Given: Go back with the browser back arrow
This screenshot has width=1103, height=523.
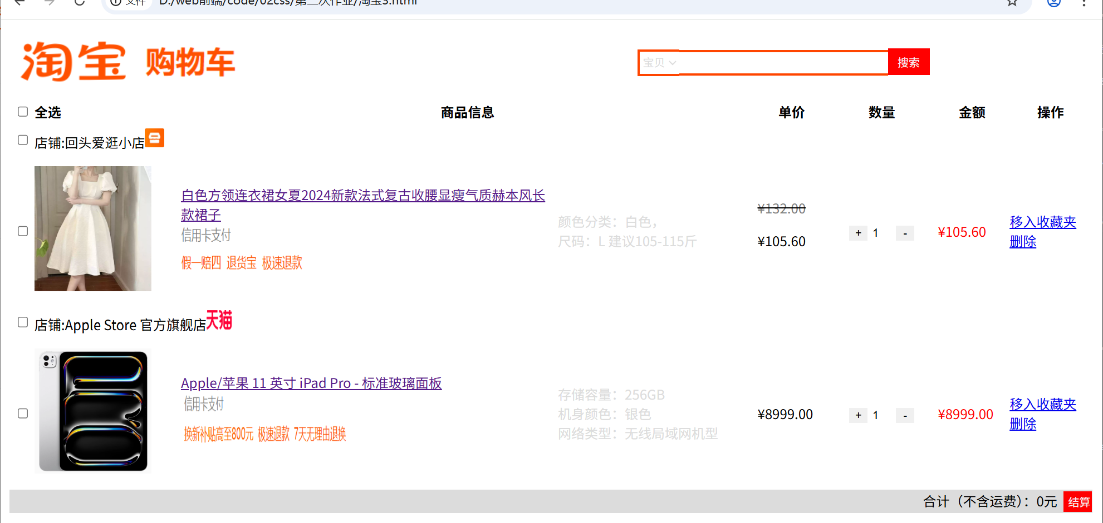Looking at the screenshot, I should [19, 2].
